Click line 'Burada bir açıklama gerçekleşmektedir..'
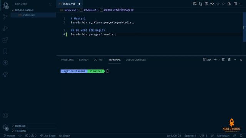The width and height of the screenshot is (246, 138). [103, 22]
